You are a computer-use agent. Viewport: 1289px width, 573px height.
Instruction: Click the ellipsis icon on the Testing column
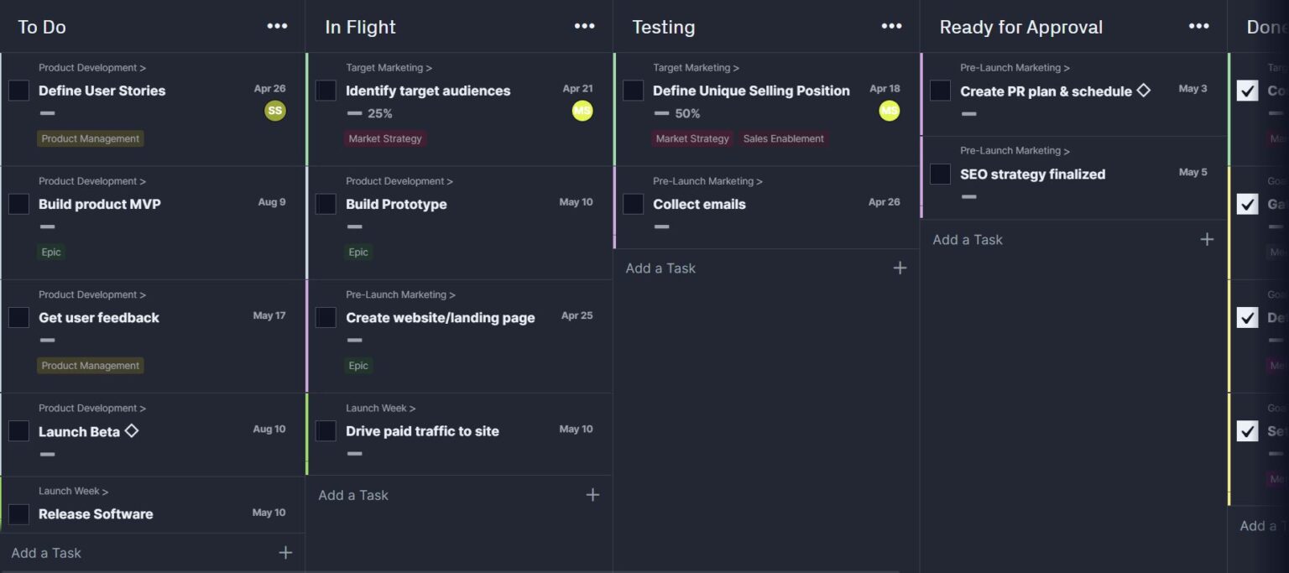tap(891, 25)
